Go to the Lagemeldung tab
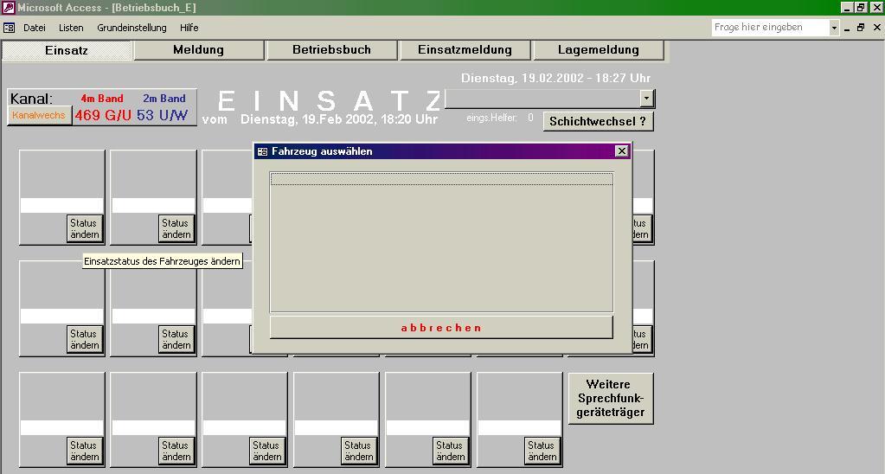 click(x=598, y=50)
